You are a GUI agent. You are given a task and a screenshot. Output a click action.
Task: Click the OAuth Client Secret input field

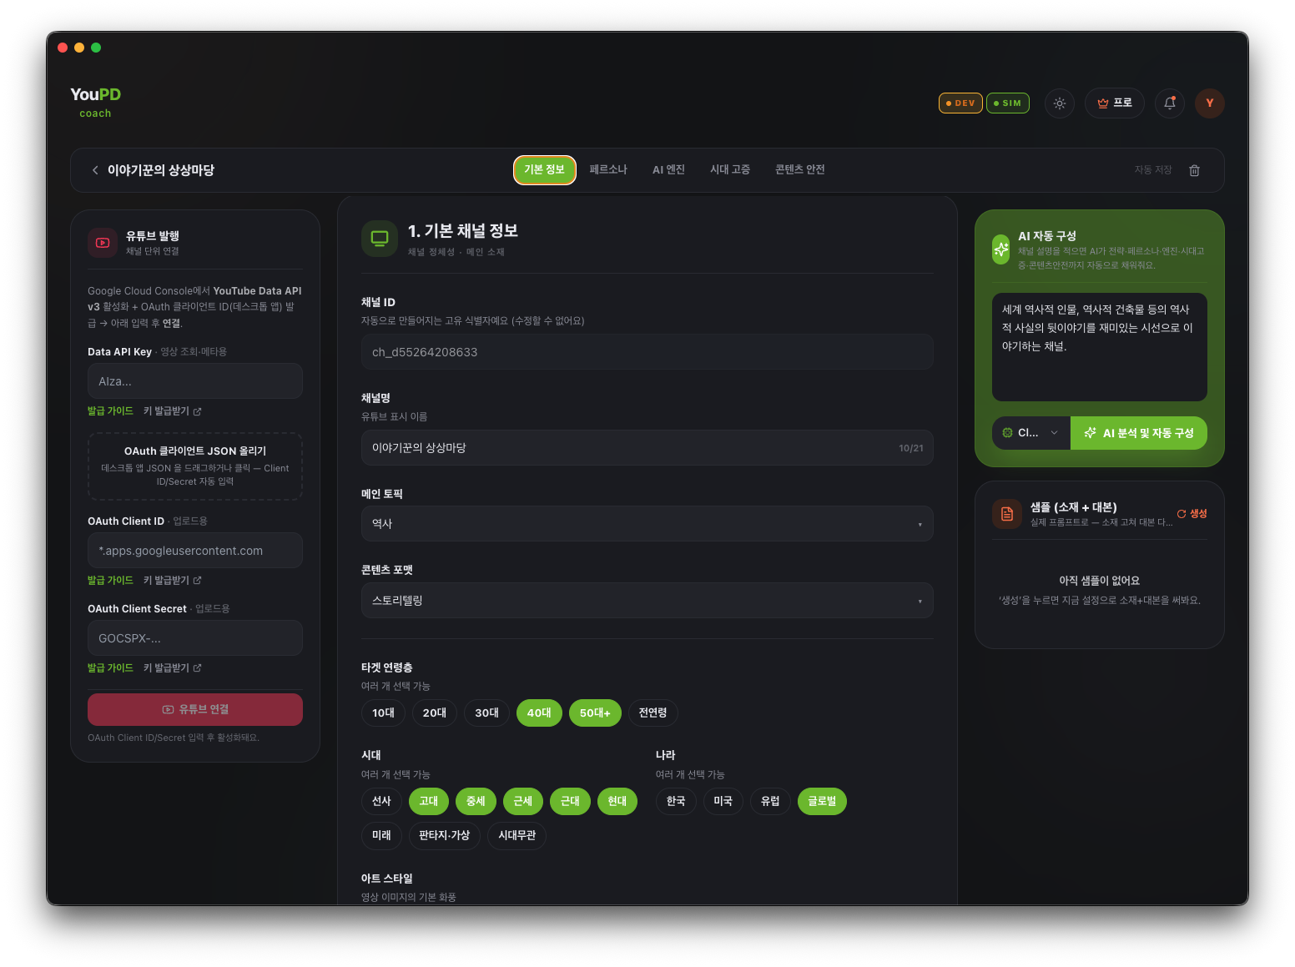click(x=195, y=638)
